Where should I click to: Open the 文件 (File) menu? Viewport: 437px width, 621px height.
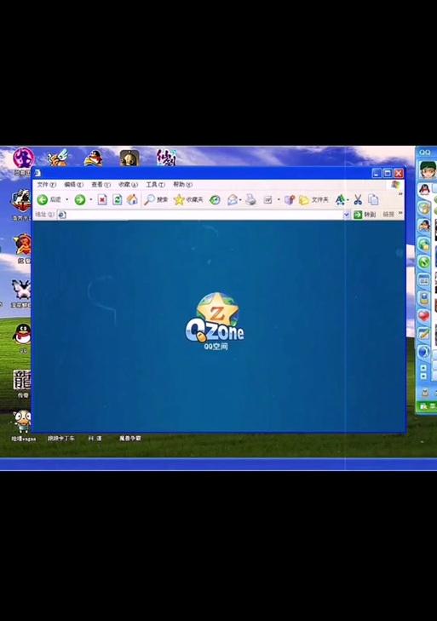46,185
